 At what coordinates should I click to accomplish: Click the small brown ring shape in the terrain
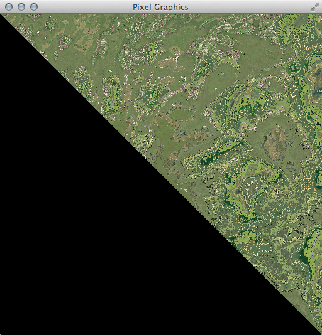click(176, 50)
